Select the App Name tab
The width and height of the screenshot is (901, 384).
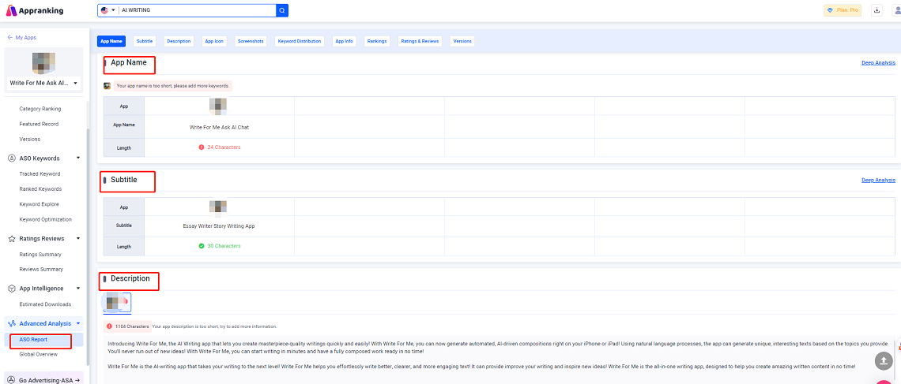tap(111, 41)
